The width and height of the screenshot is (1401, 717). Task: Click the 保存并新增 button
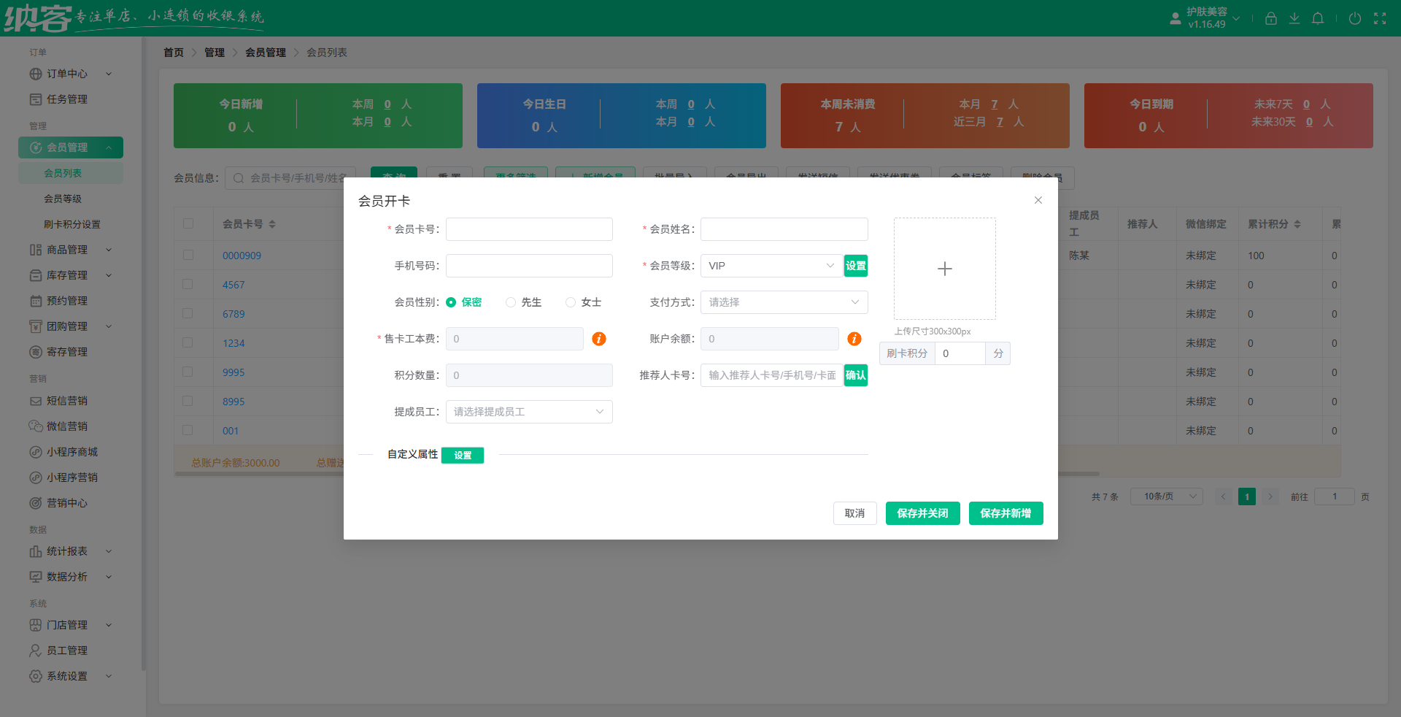(1006, 513)
